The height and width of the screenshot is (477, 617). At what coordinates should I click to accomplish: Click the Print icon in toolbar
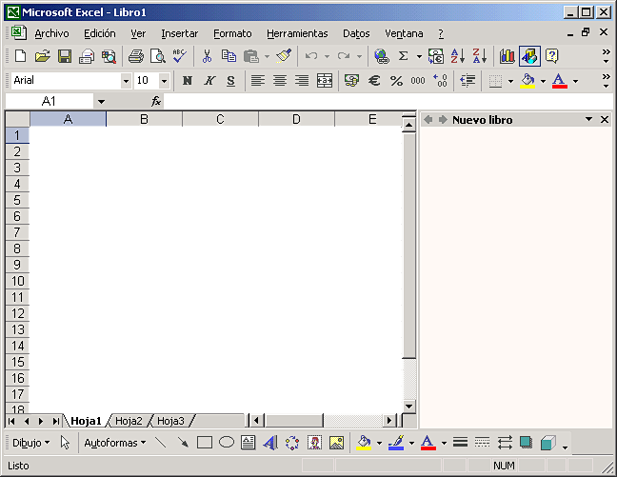135,56
